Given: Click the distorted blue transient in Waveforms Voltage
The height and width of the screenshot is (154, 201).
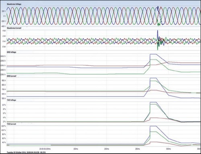Looking at the screenshot, I should click(160, 15).
